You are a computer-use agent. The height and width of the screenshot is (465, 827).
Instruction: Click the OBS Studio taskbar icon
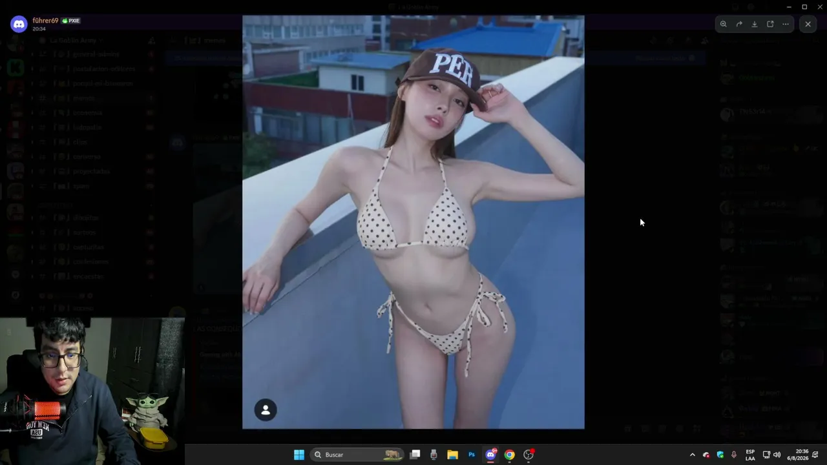coord(529,455)
